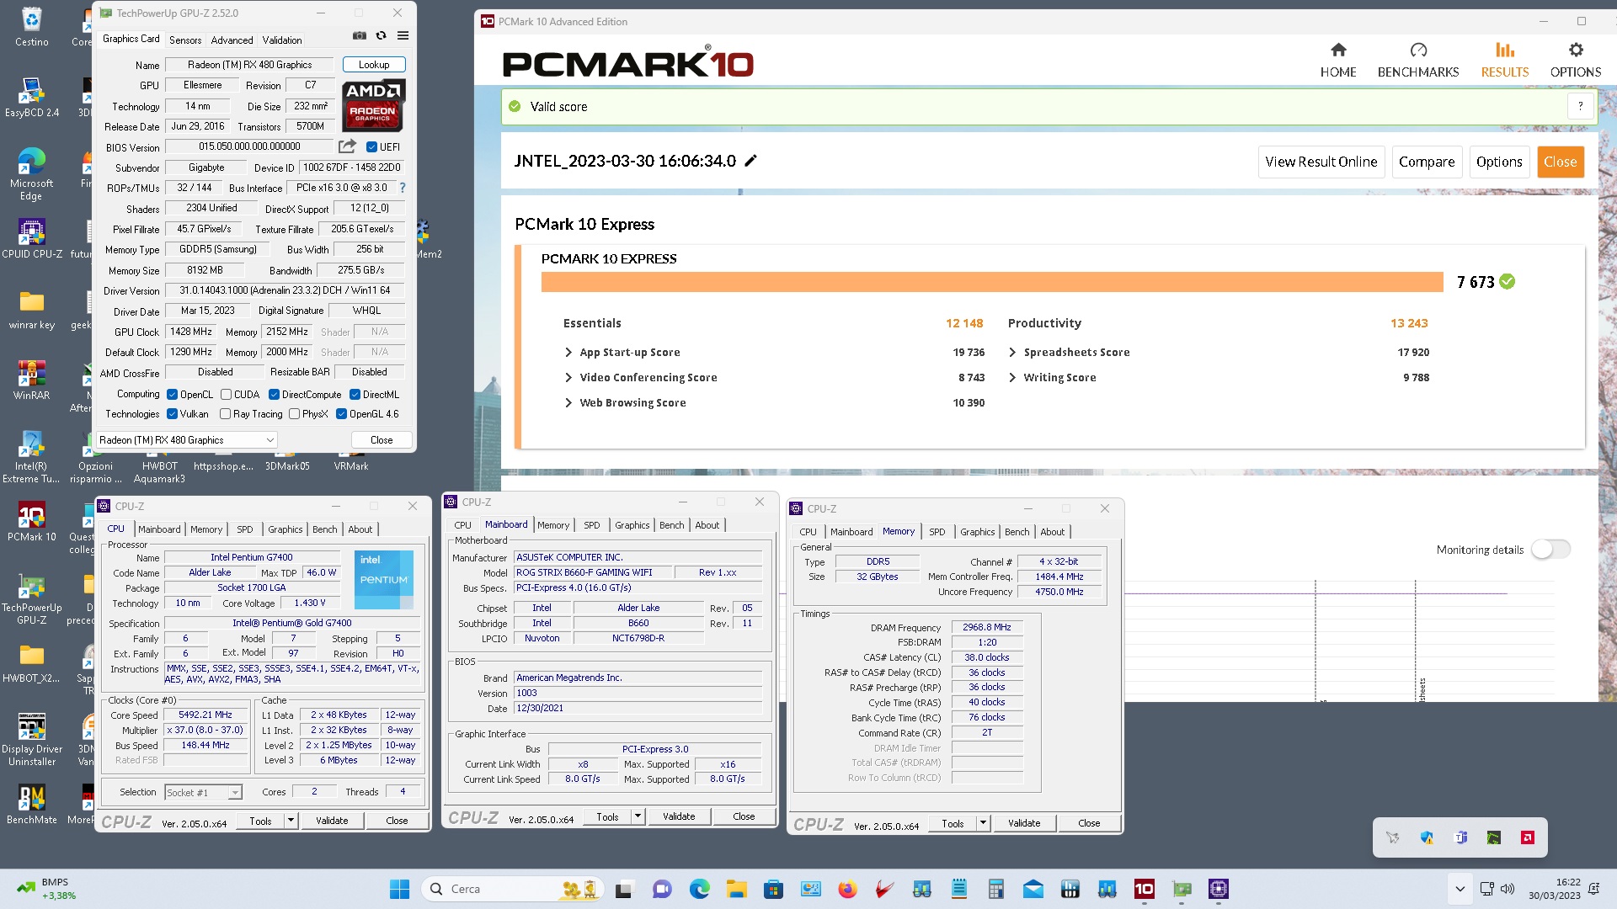Open Tools dropdown arrow in CPU-Z CPU window
This screenshot has width=1617, height=909.
coord(291,820)
